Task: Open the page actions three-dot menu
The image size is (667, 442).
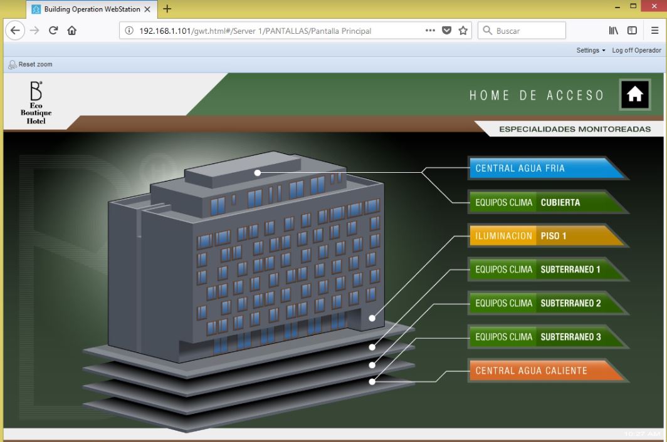Action: point(430,30)
